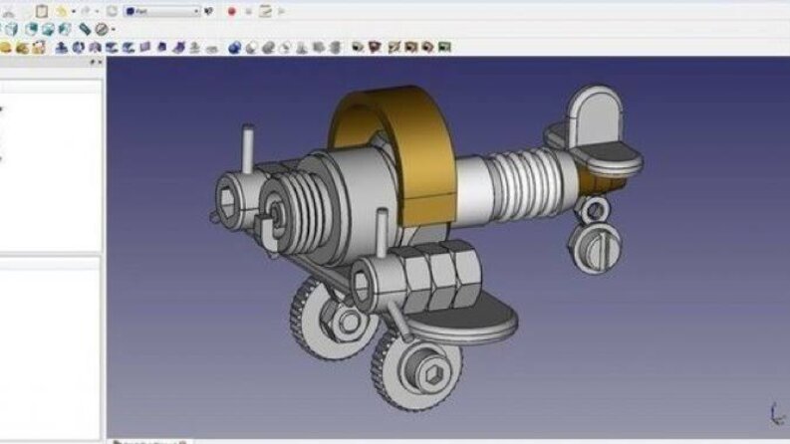Select the hex nuts on the airplane model
This screenshot has height=444, width=790.
tap(441, 275)
